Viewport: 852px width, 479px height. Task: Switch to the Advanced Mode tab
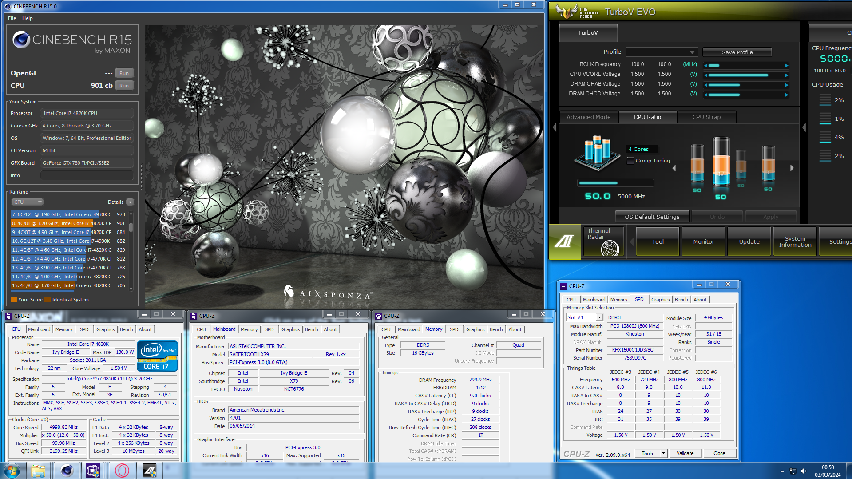coord(588,117)
